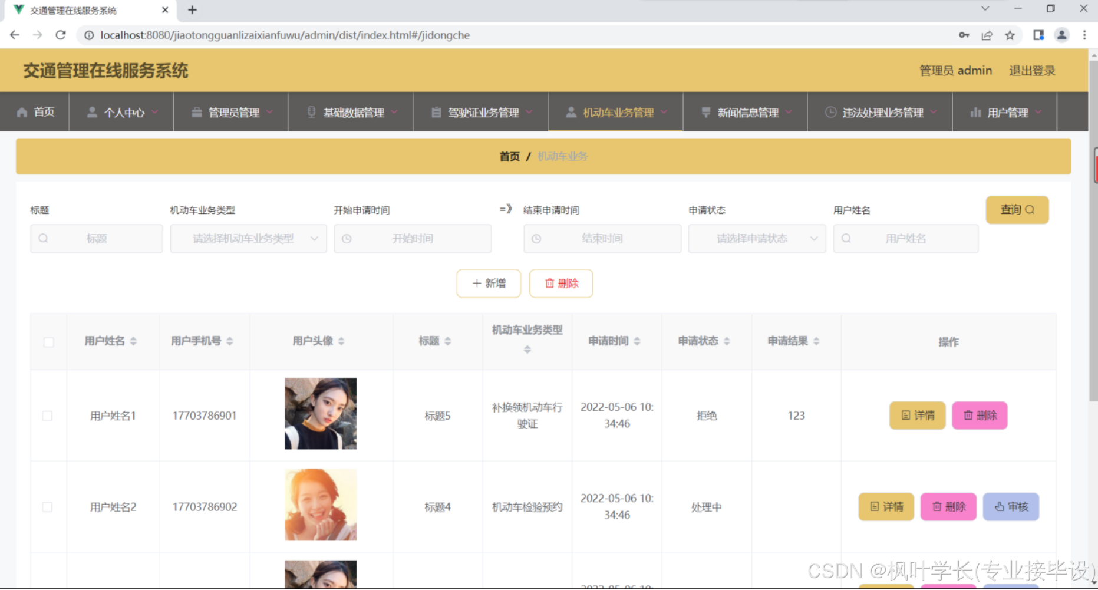Click the search icon in 标题 field
1098x590 pixels.
(44, 239)
